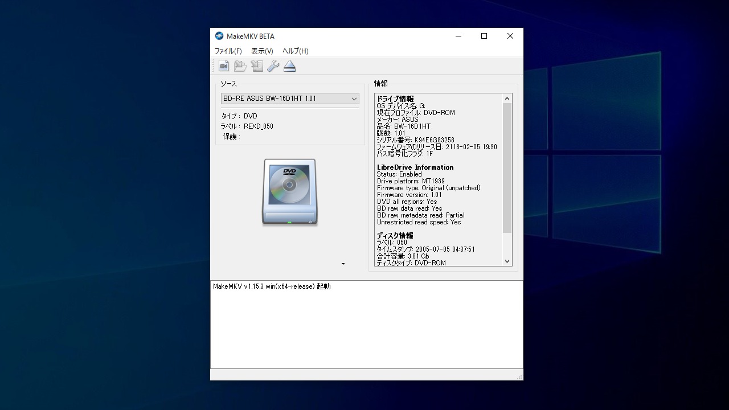Click the Status: Enabled line
The image size is (729, 410).
tap(399, 174)
